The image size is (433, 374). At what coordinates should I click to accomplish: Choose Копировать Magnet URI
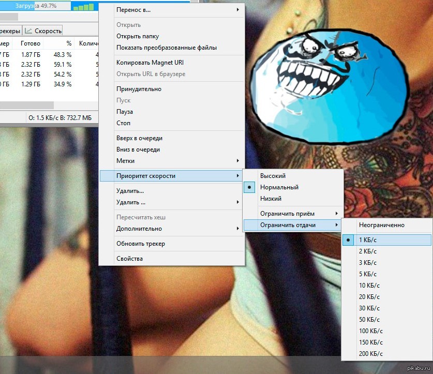click(150, 63)
